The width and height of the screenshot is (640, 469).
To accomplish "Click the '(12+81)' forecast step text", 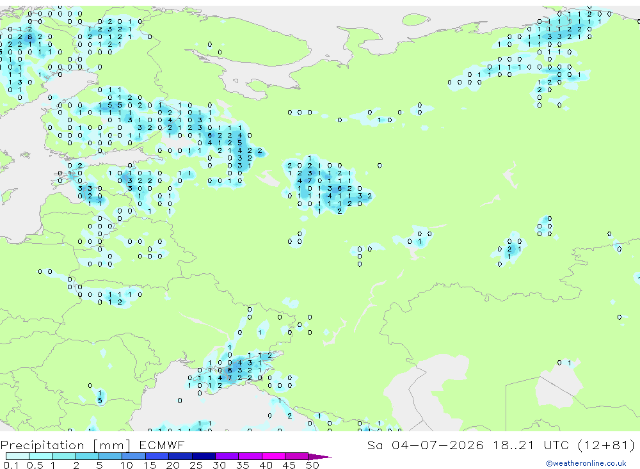I will pyautogui.click(x=607, y=445).
